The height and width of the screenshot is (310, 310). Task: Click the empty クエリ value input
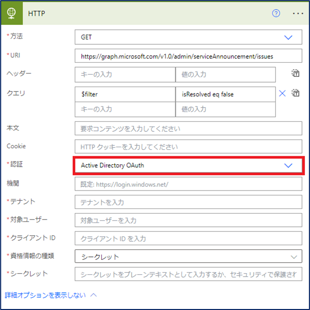(x=225, y=109)
